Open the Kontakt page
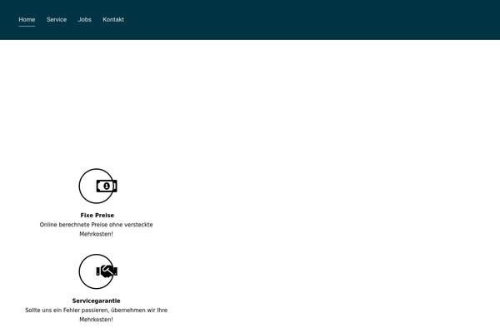Screen dimensions: 500x333 (x=113, y=19)
